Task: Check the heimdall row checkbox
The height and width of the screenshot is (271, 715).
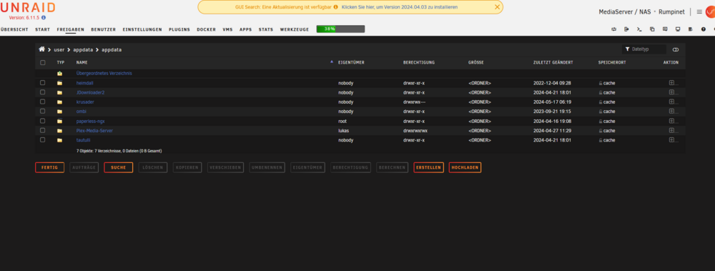Action: (x=42, y=83)
